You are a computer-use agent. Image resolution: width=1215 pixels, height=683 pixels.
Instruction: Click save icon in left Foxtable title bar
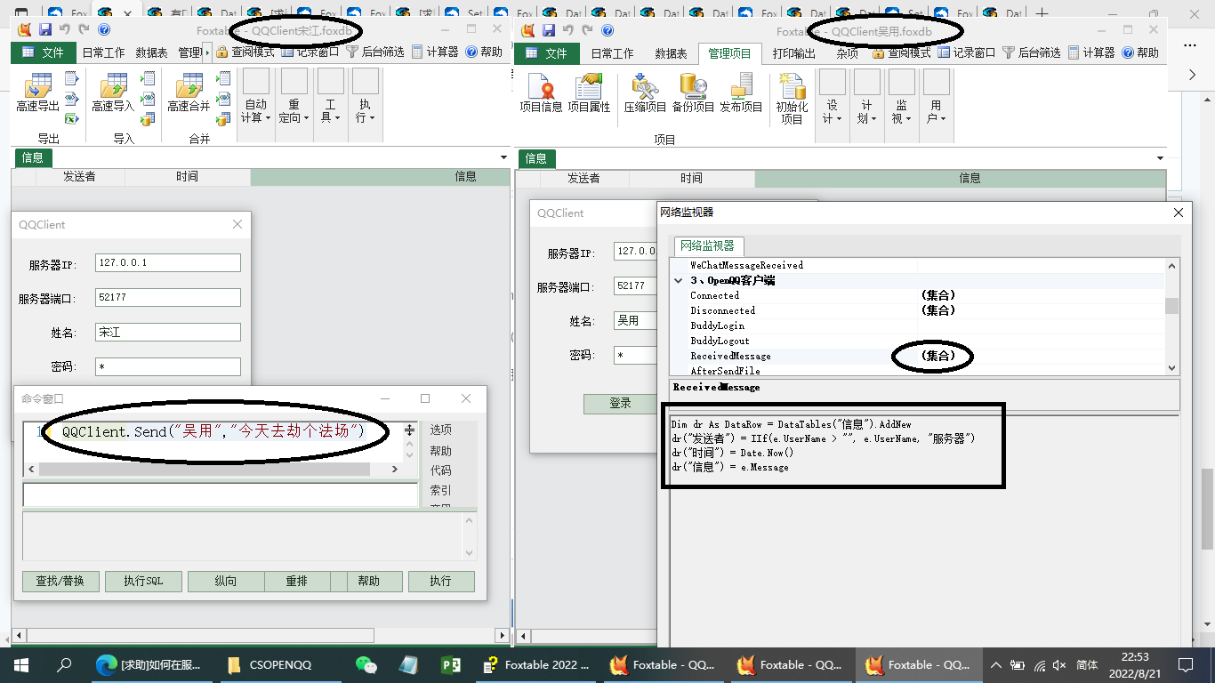44,29
